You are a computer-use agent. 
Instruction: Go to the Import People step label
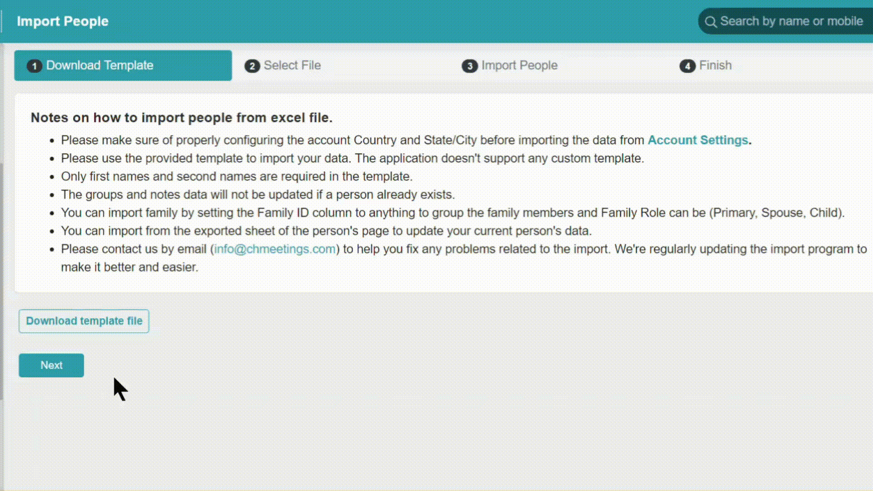[x=519, y=65]
